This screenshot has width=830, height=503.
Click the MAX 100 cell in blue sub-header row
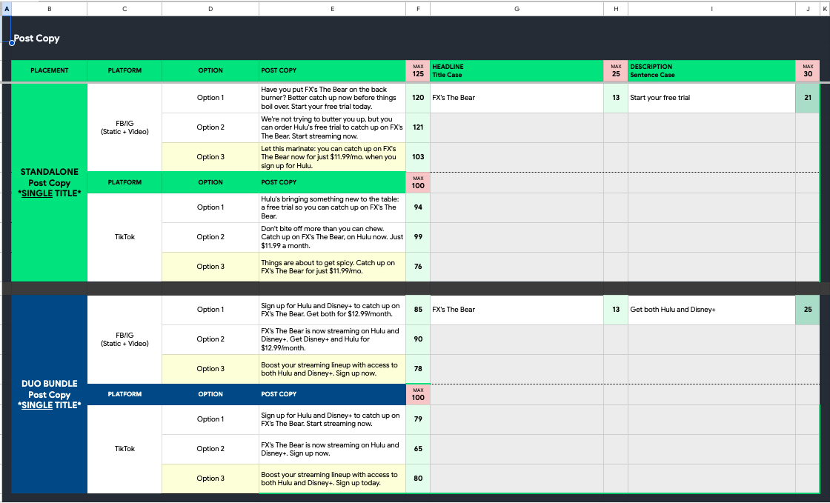click(418, 395)
